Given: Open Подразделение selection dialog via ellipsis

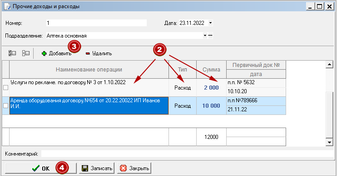Looking at the screenshot, I should pyautogui.click(x=210, y=36).
